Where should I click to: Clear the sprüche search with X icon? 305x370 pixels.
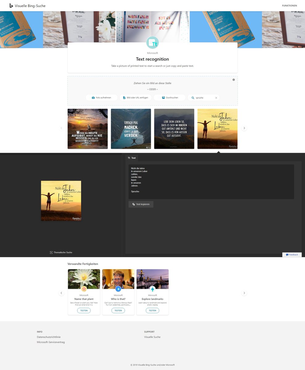[216, 98]
